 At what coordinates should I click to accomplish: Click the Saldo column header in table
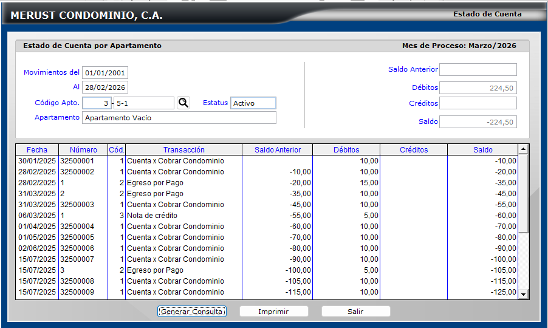click(482, 150)
